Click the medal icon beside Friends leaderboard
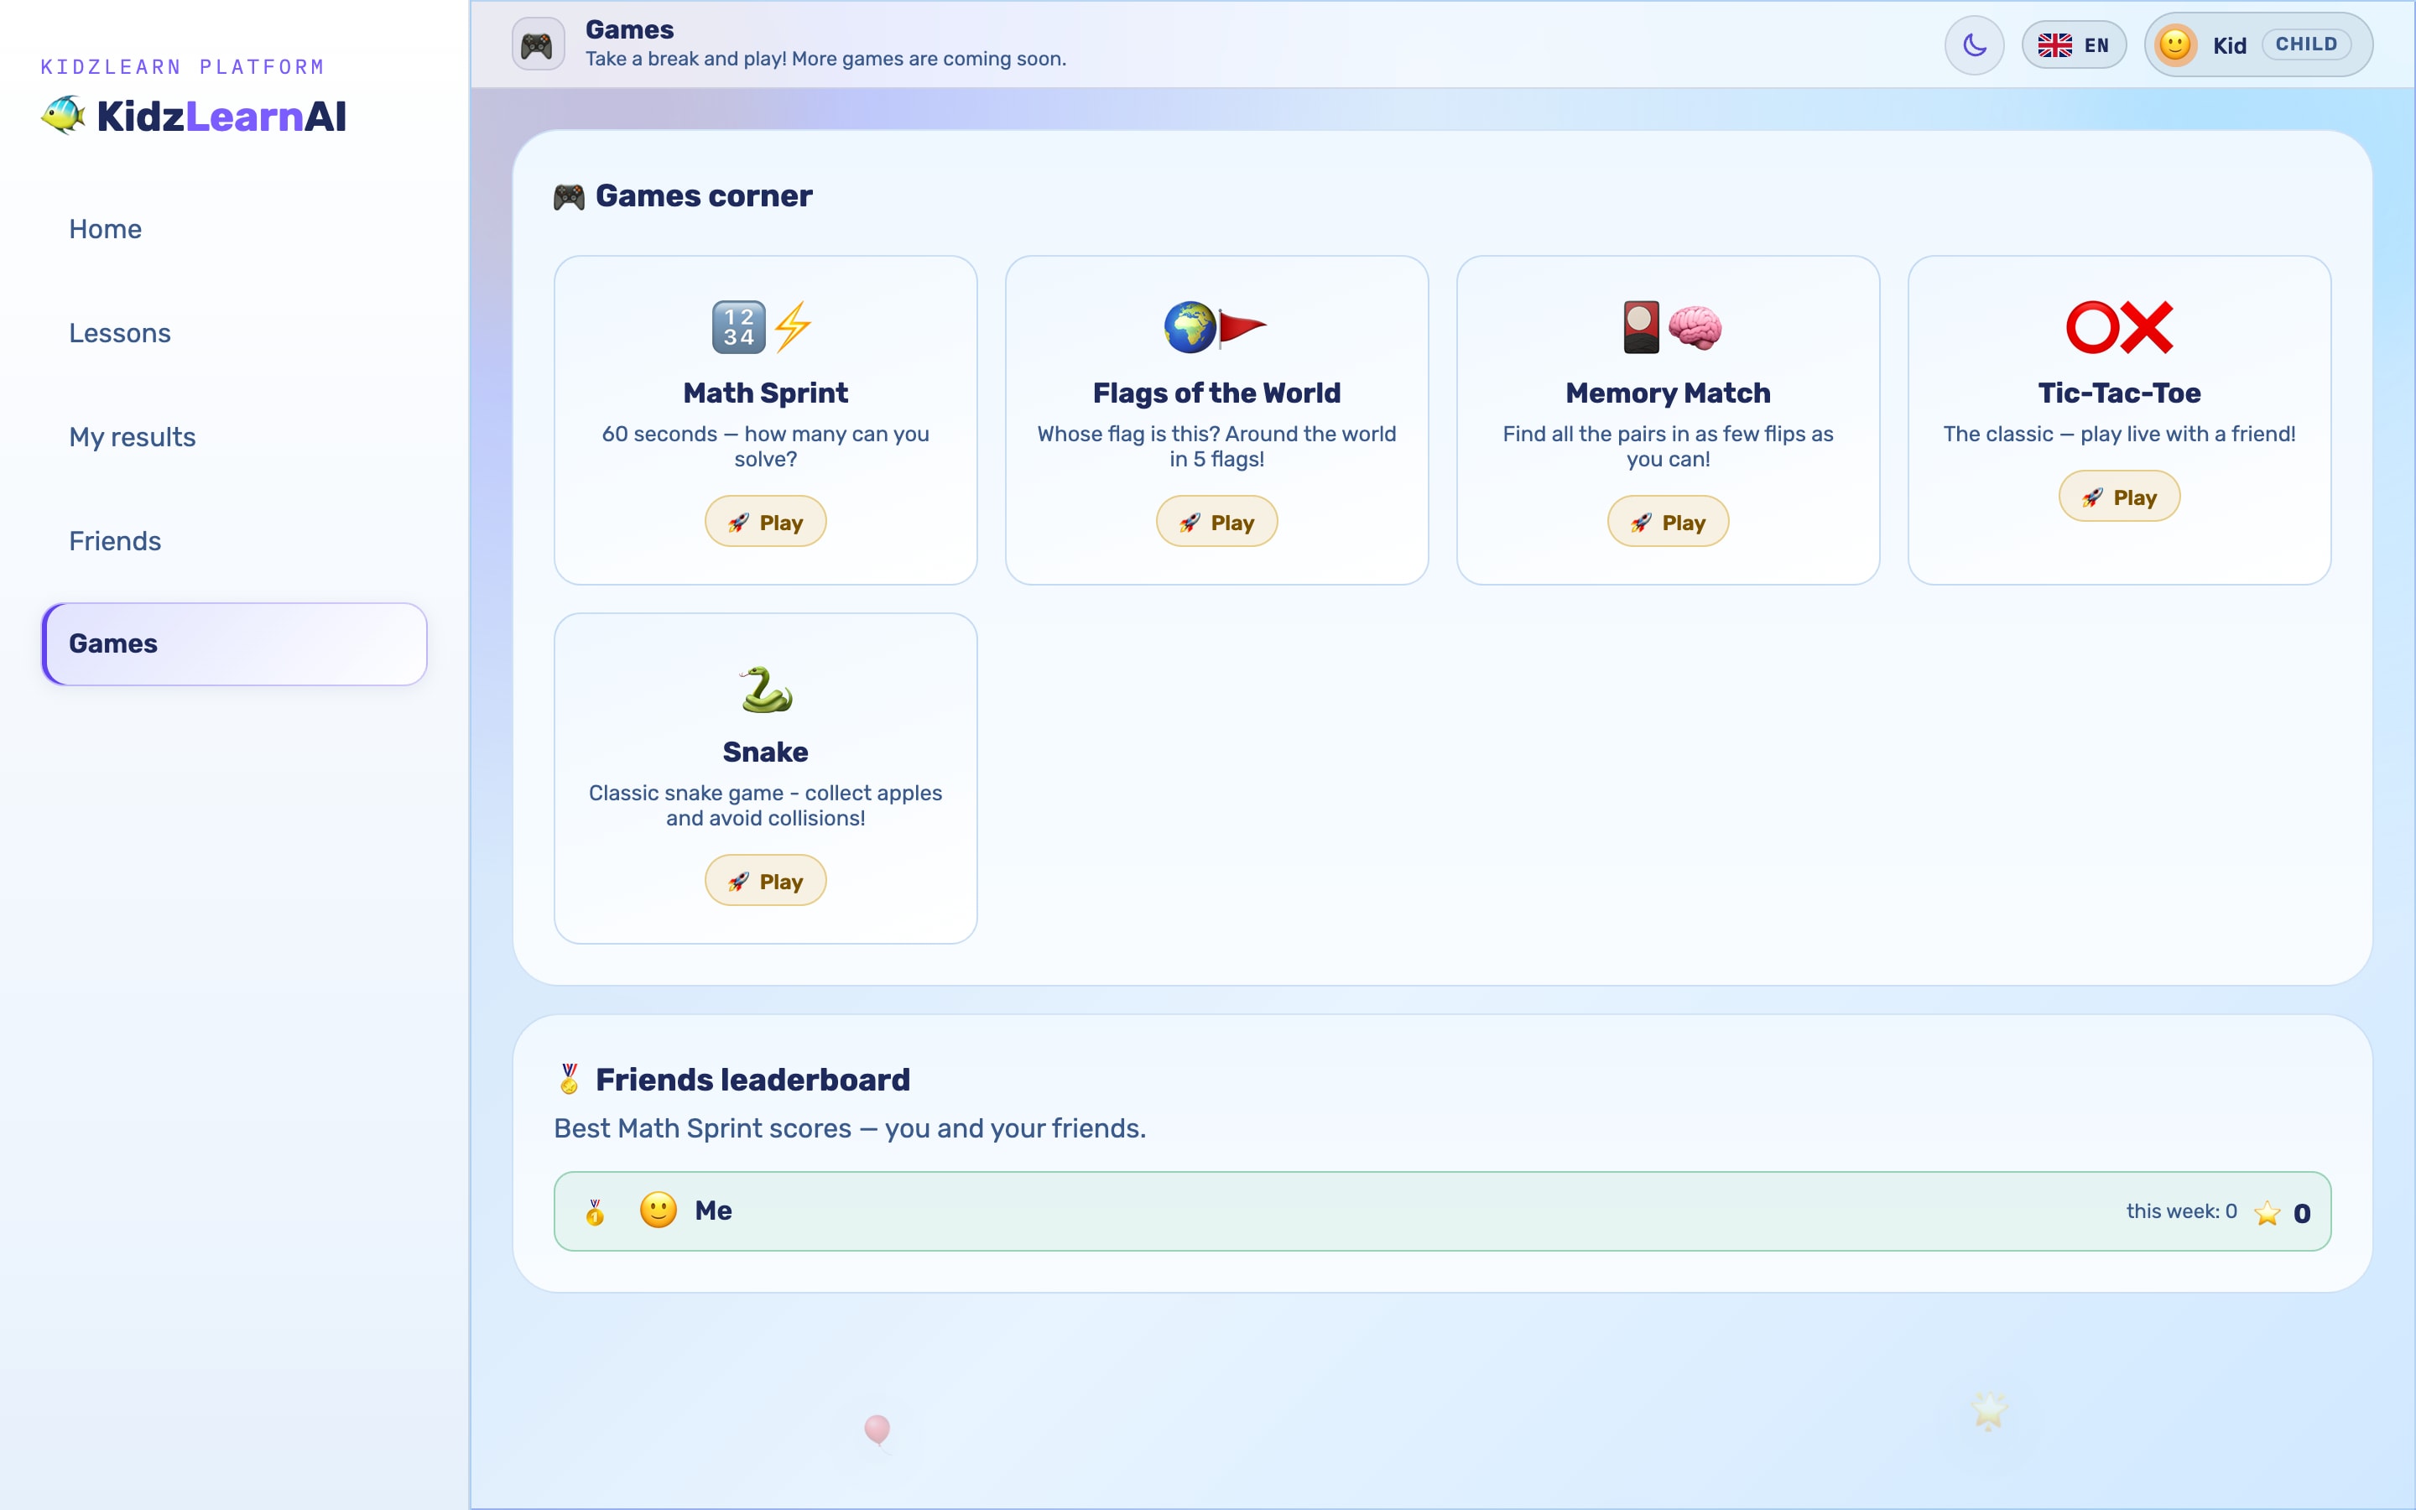Image resolution: width=2416 pixels, height=1510 pixels. click(x=569, y=1080)
